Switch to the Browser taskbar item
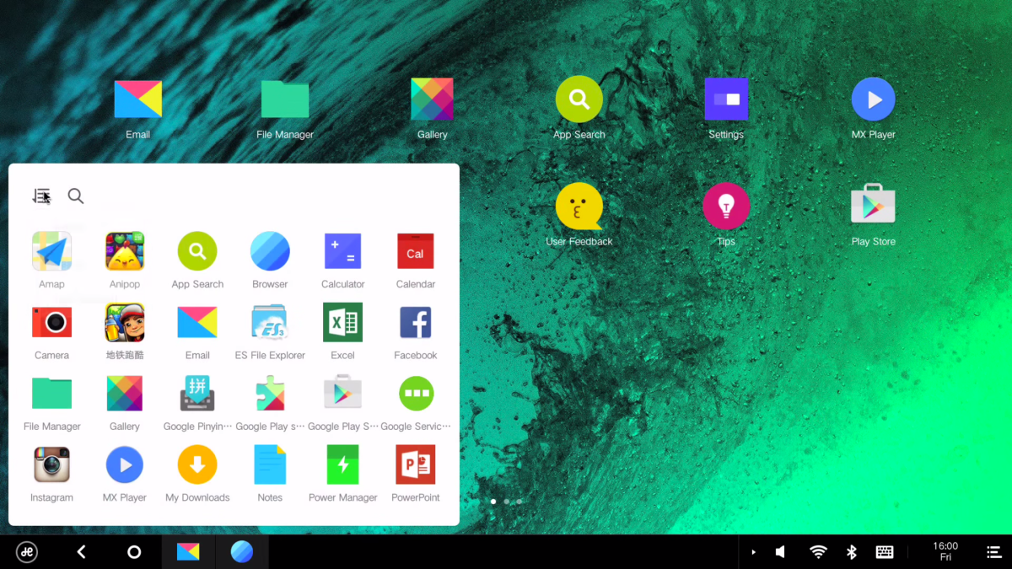Screen dimensions: 1012x569 point(242,552)
